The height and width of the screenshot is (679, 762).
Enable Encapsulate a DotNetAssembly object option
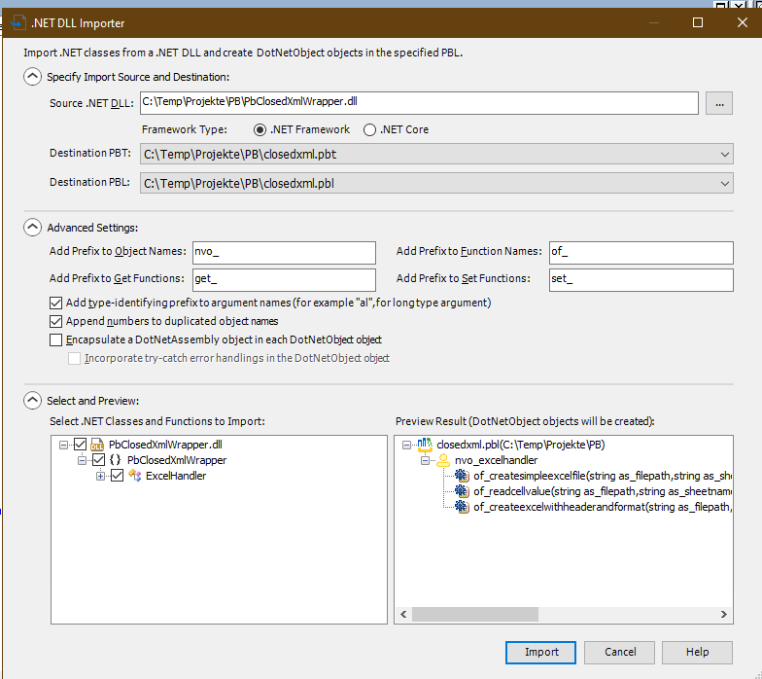coord(56,339)
